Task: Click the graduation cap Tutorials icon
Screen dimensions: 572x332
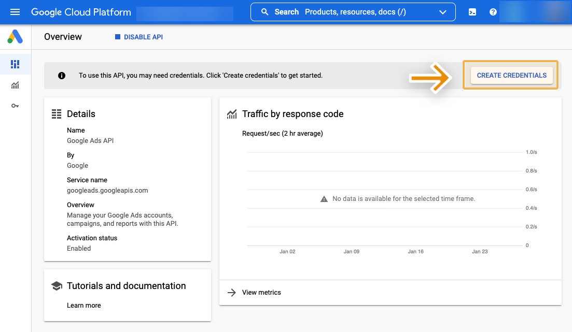Action: pos(57,286)
